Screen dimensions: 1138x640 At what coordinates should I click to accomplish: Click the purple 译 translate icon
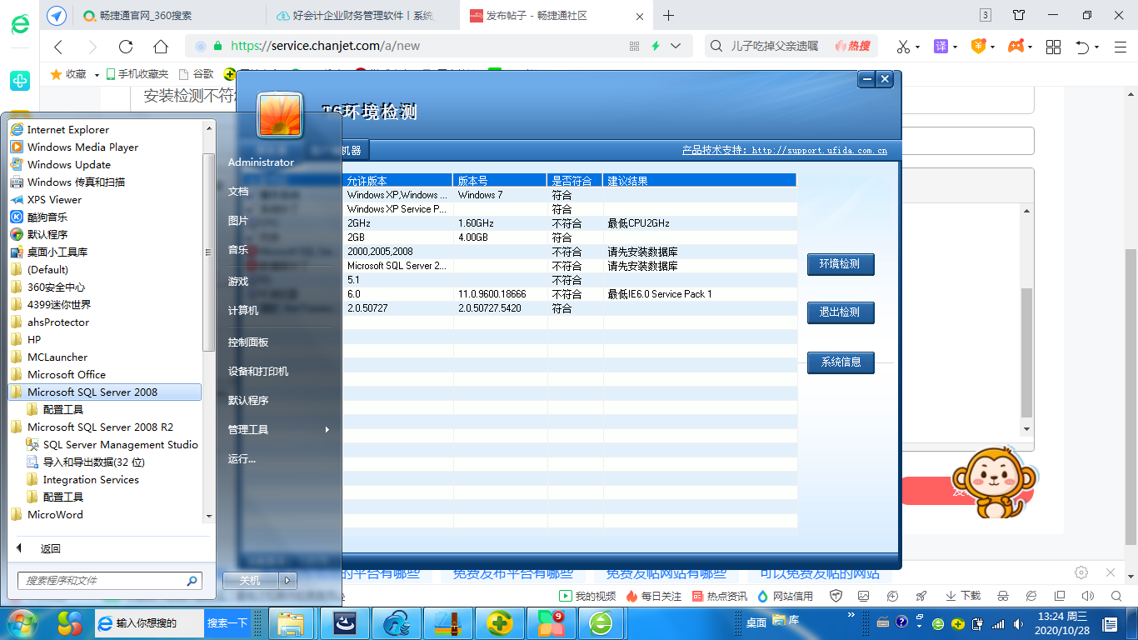pos(941,47)
